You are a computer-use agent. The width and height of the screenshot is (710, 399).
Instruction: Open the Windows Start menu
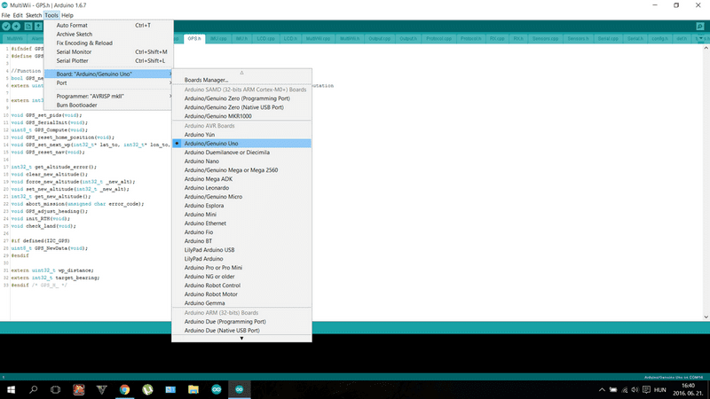11,389
